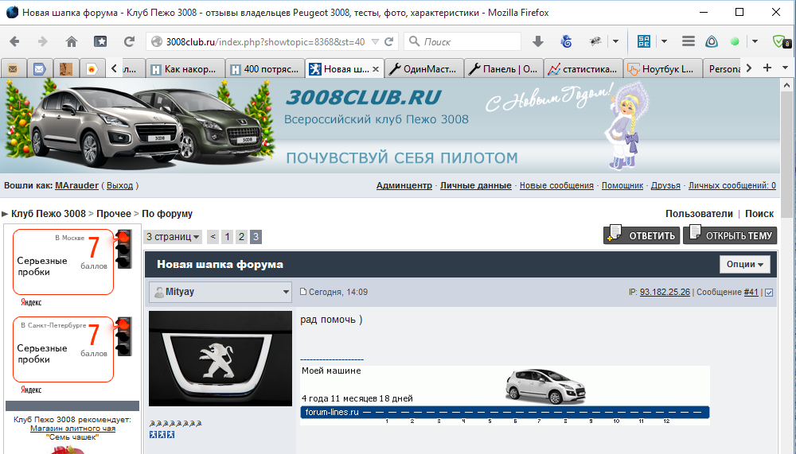796x454 pixels.
Task: Click the browser Back arrow button
Action: point(15,41)
